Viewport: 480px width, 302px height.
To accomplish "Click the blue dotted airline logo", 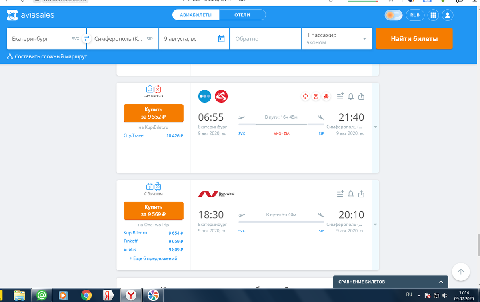I will [205, 96].
